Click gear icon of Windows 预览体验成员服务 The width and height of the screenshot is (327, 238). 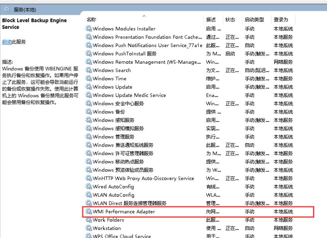89,170
